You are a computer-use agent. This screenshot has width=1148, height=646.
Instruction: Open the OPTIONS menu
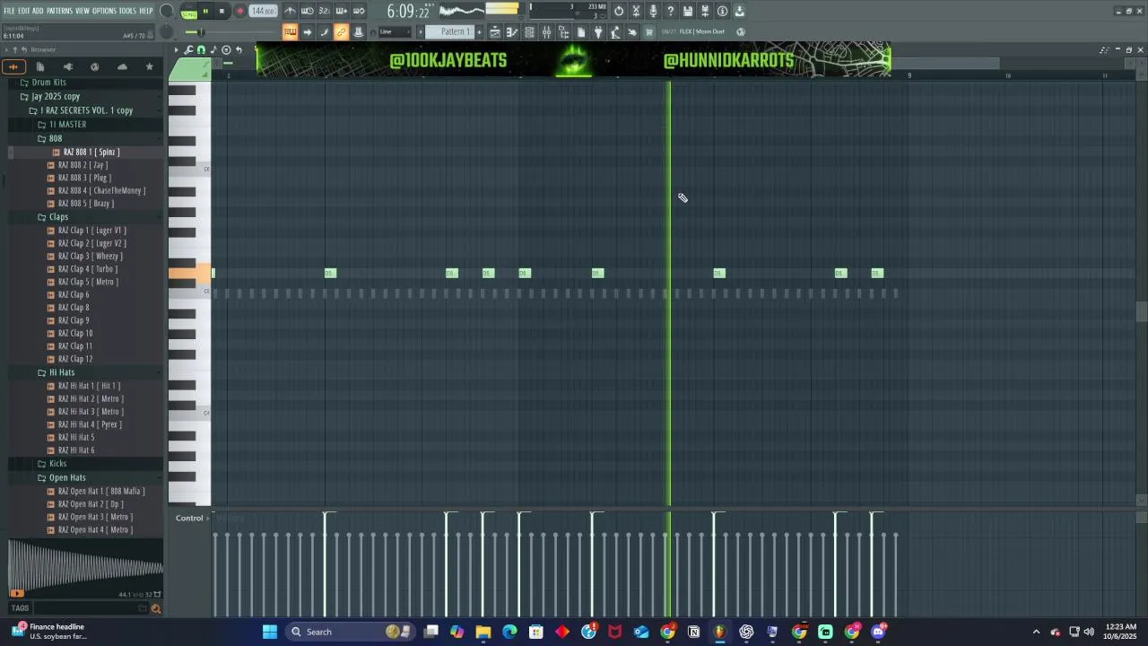104,11
